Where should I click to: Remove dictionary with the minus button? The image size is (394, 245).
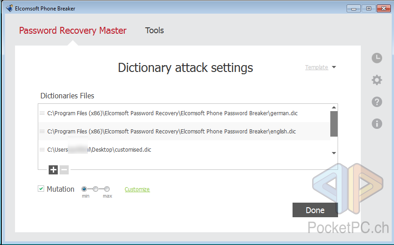coord(64,170)
